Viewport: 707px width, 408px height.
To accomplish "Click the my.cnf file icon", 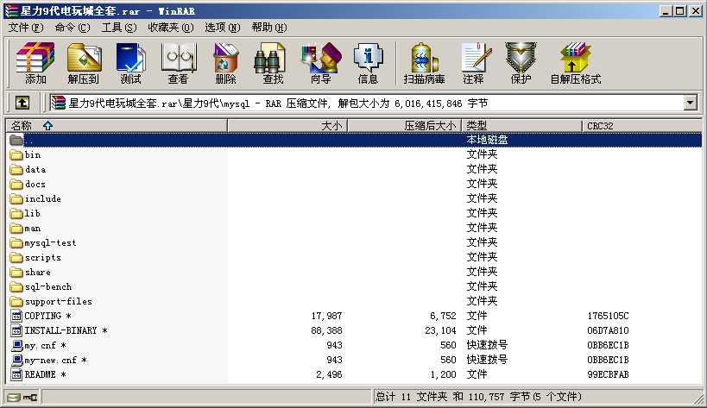I will pyautogui.click(x=16, y=345).
